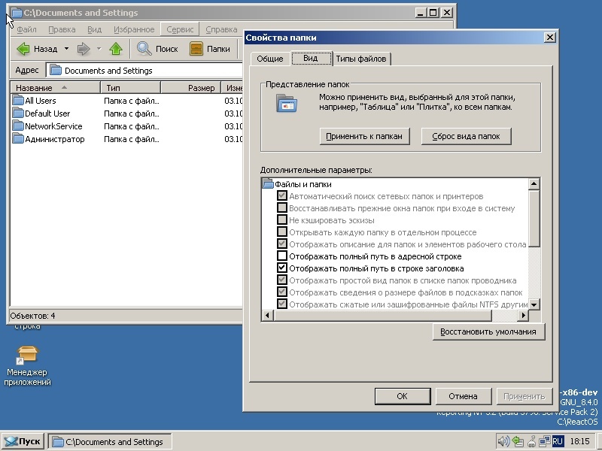Click horizontal scrollbar thumb in settings list

point(383,316)
